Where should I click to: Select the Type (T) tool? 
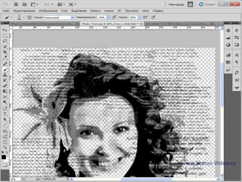(5, 114)
